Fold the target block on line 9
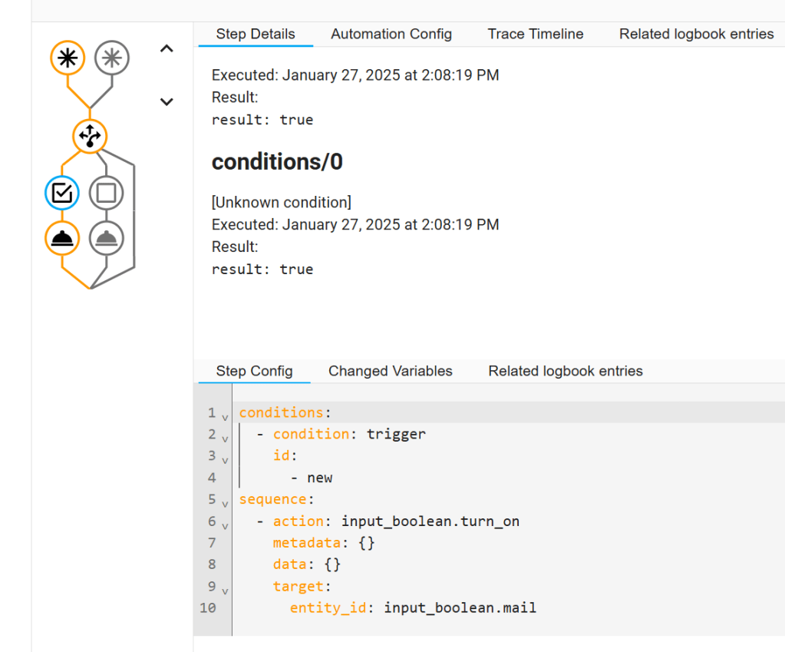This screenshot has width=785, height=652. [225, 591]
